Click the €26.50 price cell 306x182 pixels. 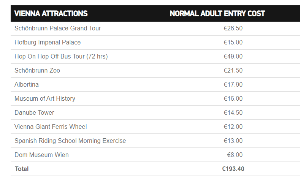(x=233, y=28)
